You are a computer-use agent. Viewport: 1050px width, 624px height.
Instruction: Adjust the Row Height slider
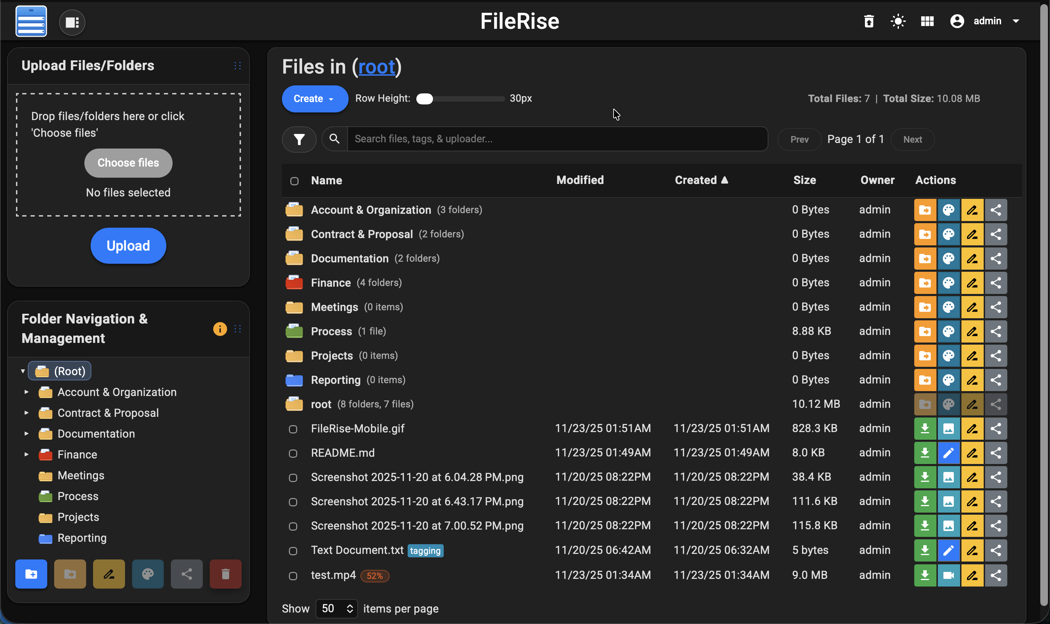click(x=424, y=99)
